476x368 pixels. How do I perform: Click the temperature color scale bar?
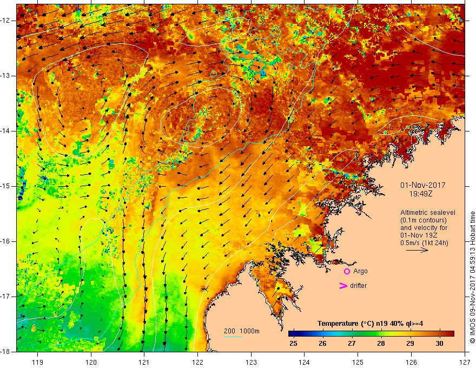(x=371, y=334)
